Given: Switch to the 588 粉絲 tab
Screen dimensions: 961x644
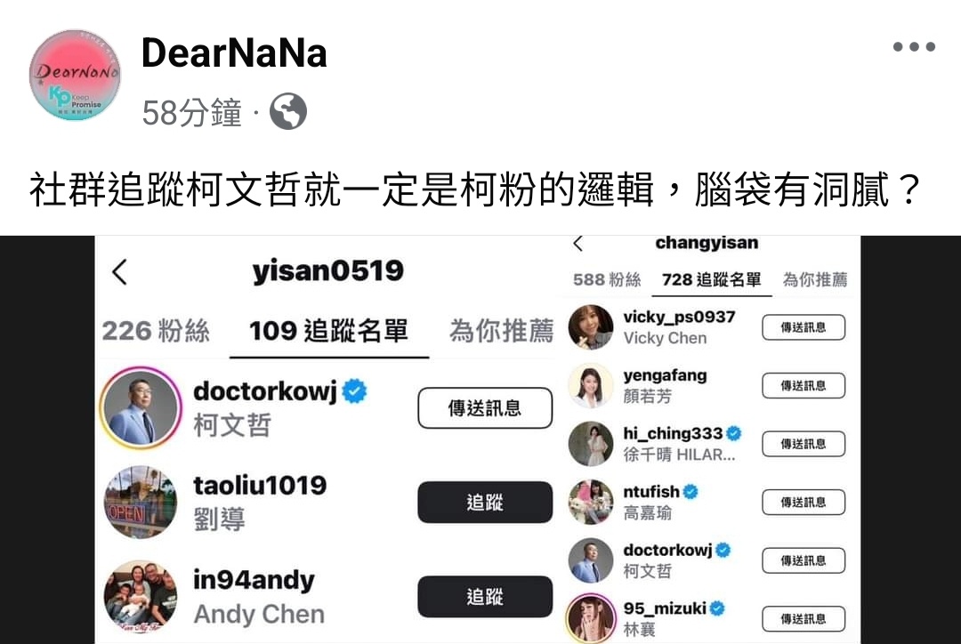Looking at the screenshot, I should [x=607, y=279].
